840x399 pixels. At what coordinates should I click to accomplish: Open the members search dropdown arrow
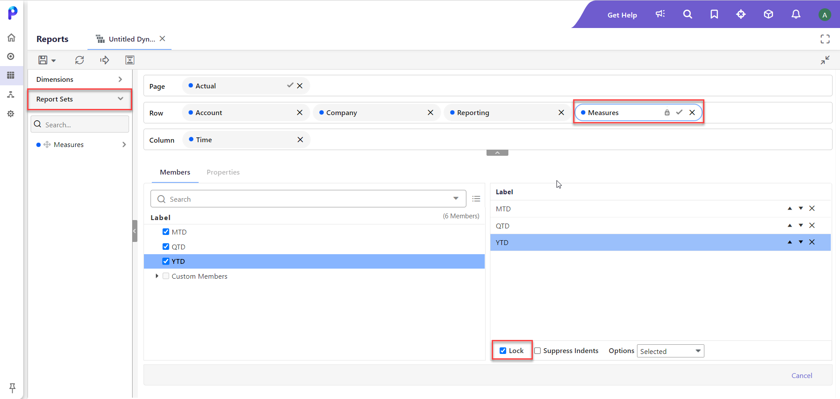pos(456,198)
